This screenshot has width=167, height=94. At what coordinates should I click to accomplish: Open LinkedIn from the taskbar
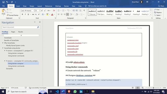(81, 92)
